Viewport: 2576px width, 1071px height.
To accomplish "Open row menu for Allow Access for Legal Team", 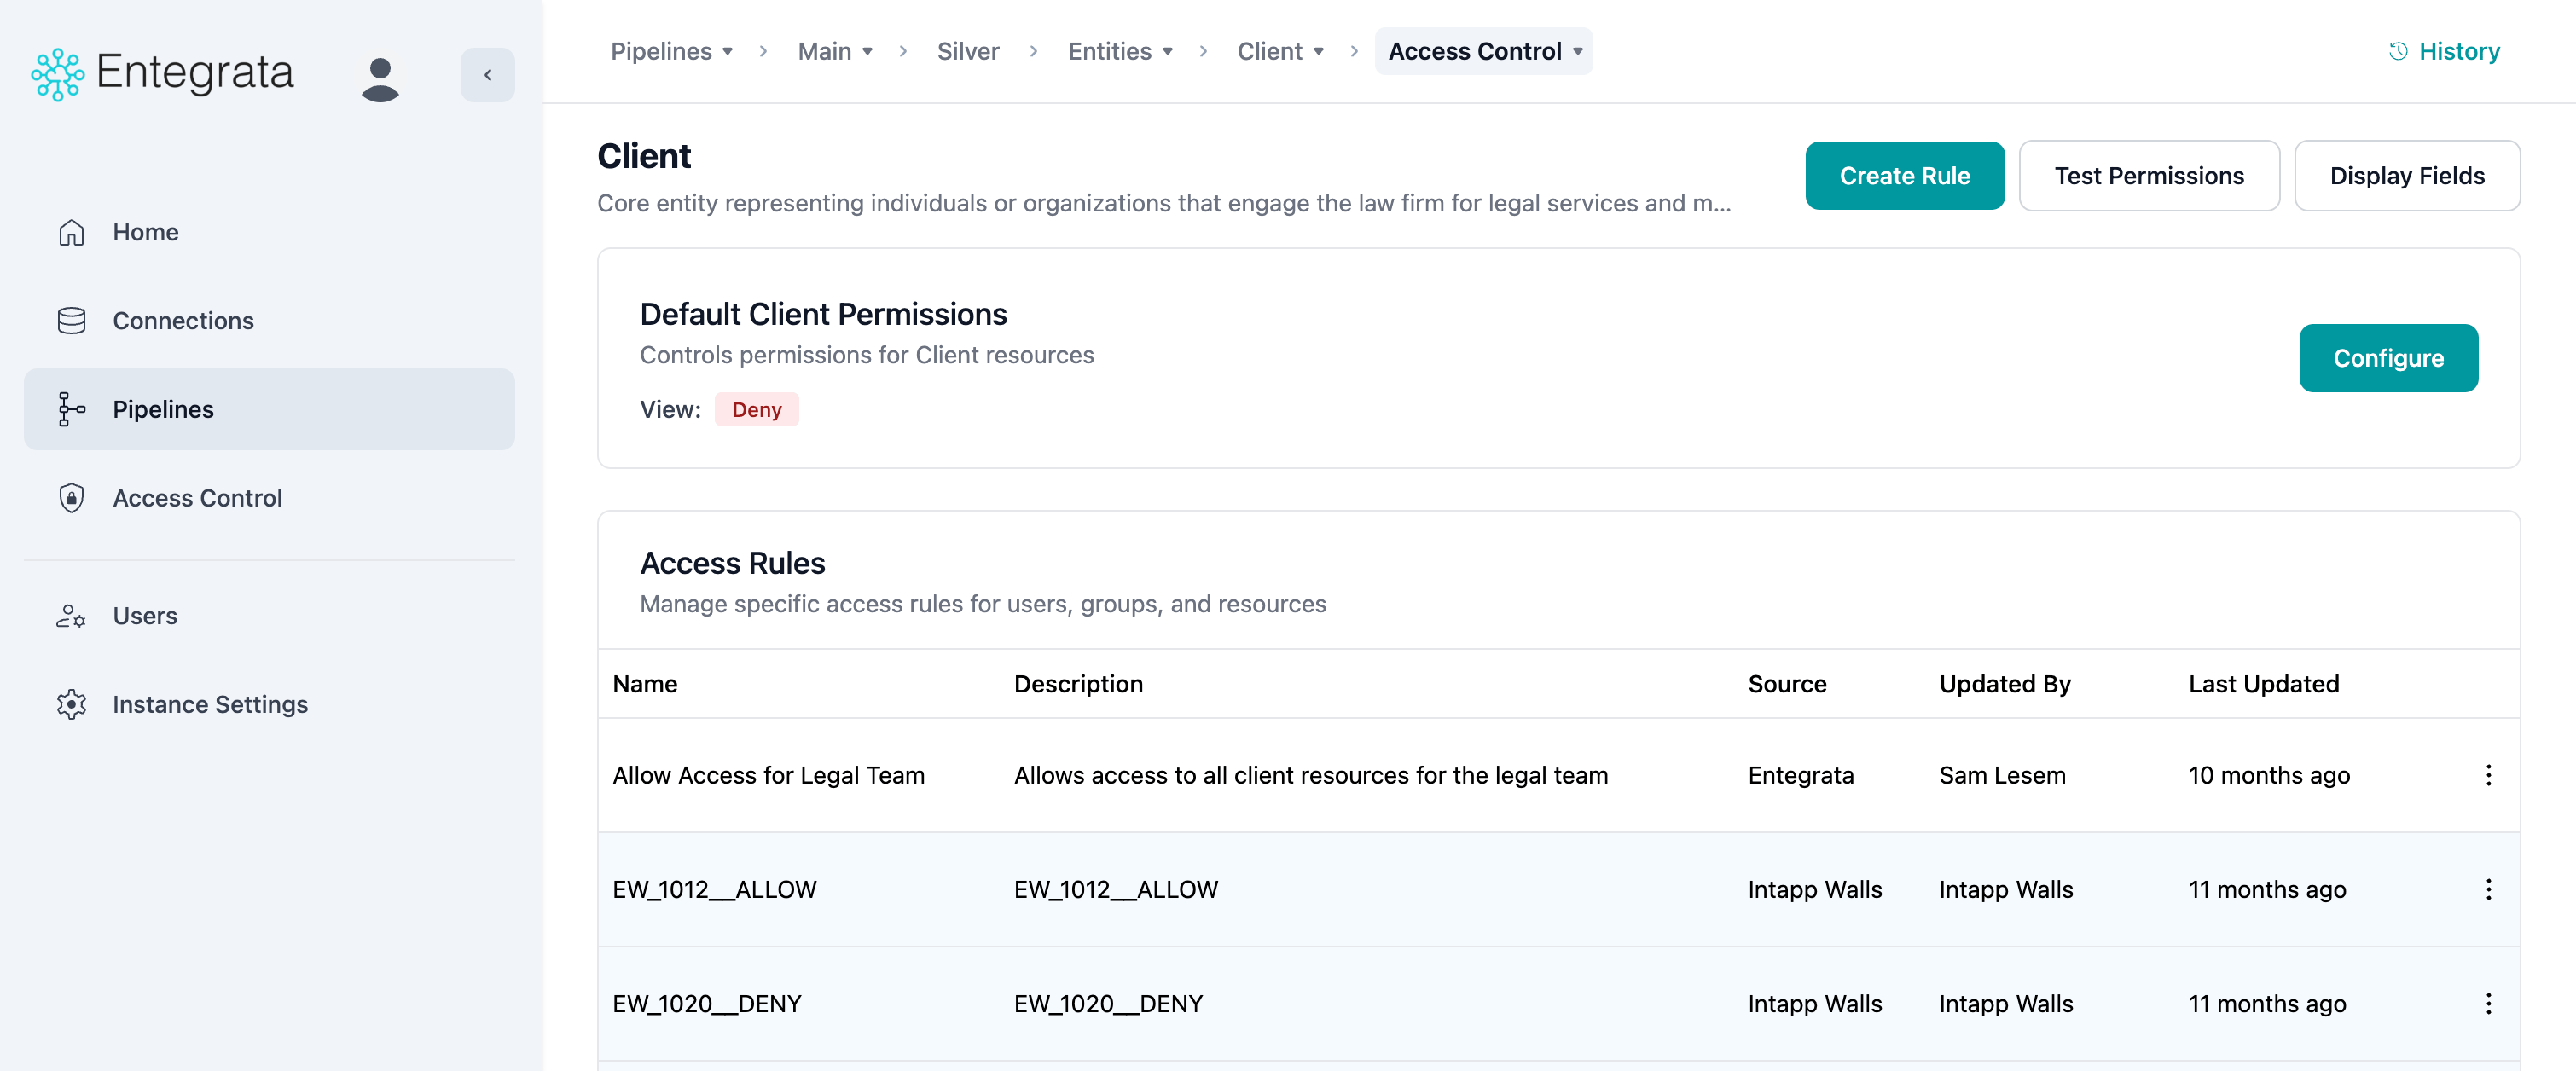I will (2488, 775).
